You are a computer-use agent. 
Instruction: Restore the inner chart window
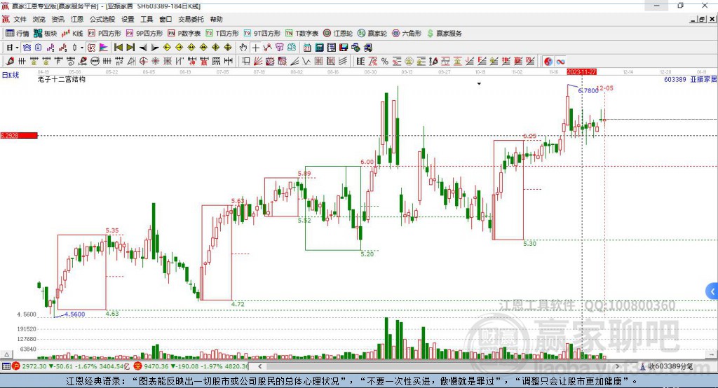tap(702, 19)
